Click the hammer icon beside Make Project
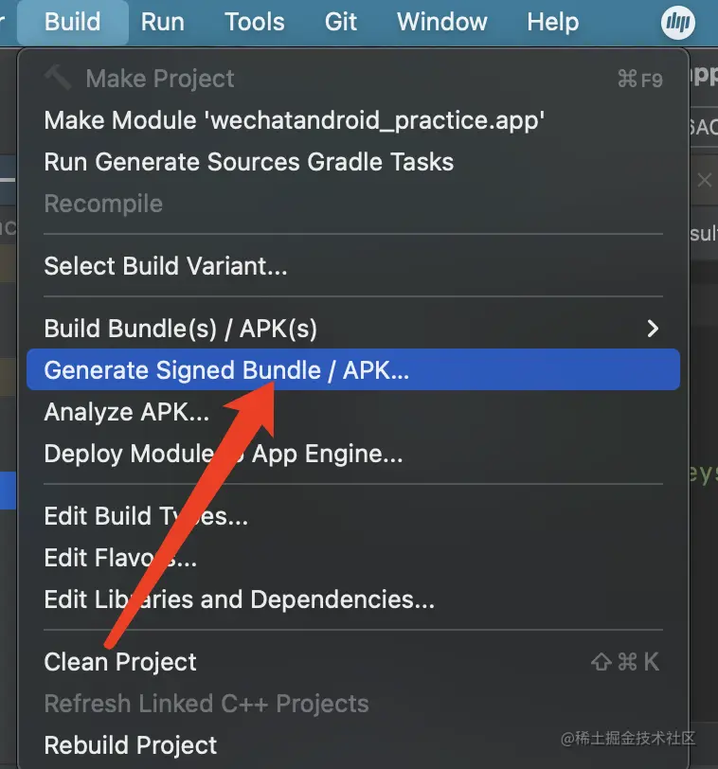This screenshot has height=769, width=718. click(58, 78)
